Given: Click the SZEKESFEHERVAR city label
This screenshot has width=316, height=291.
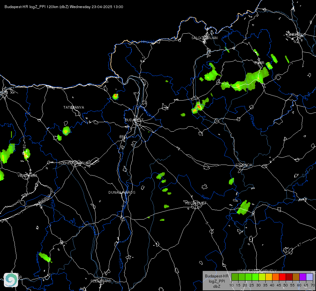Looking at the screenshot, I should click(75, 163).
